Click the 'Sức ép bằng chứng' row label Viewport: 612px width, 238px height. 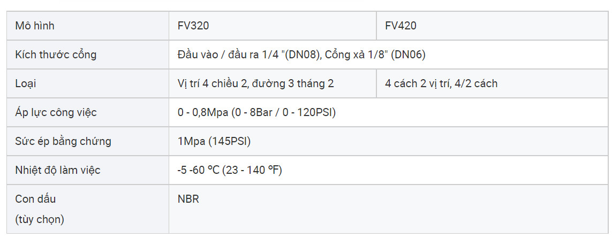click(63, 141)
